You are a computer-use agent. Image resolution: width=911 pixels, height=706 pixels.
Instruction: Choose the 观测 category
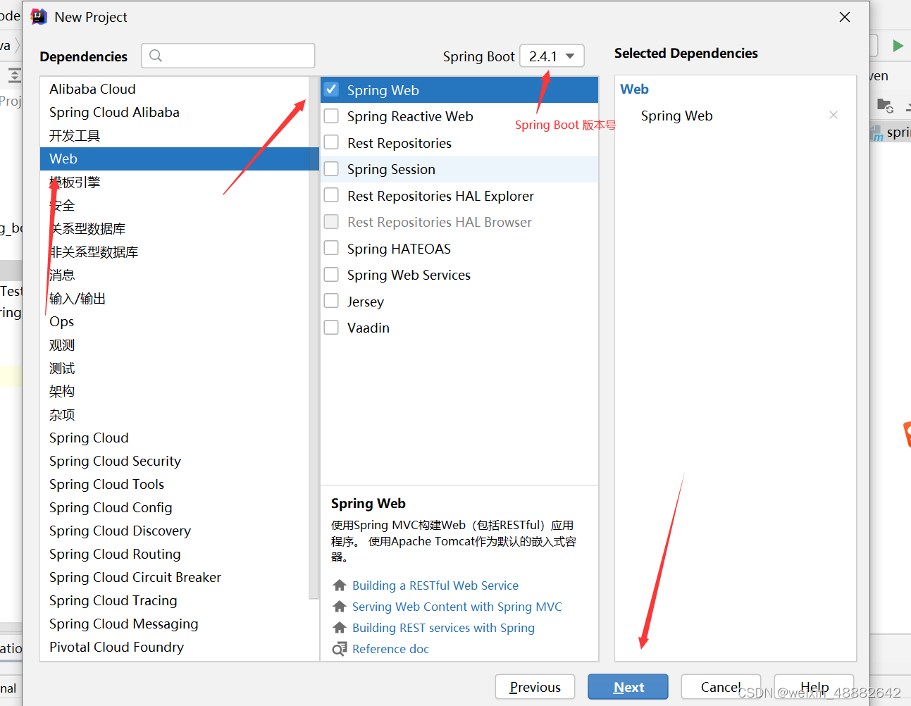(x=174, y=345)
